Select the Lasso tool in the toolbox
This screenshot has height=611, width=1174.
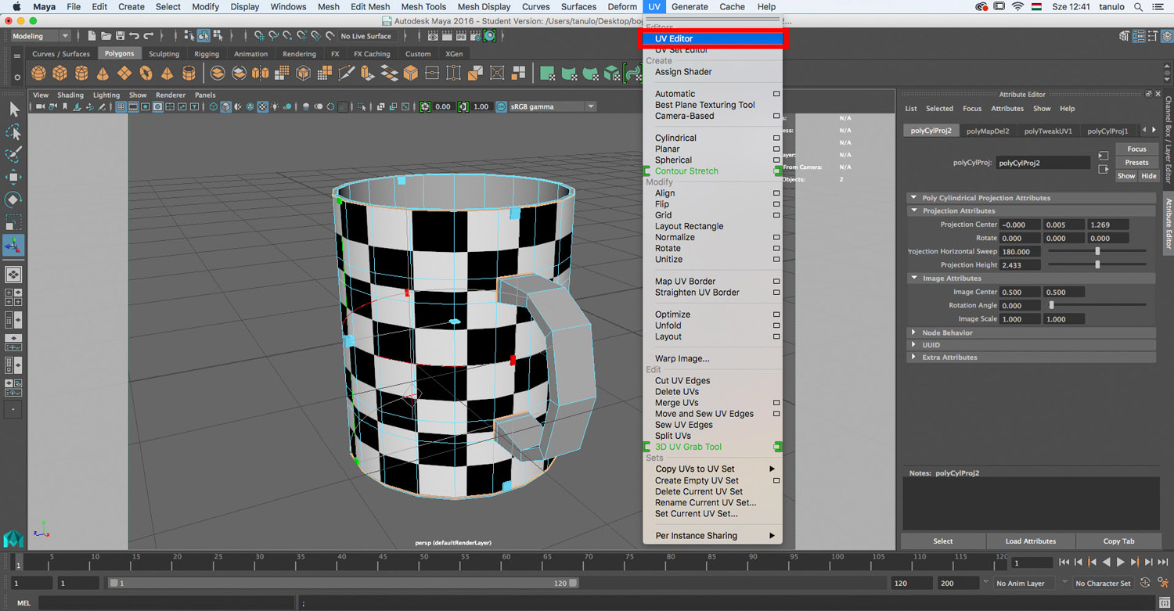coord(13,131)
